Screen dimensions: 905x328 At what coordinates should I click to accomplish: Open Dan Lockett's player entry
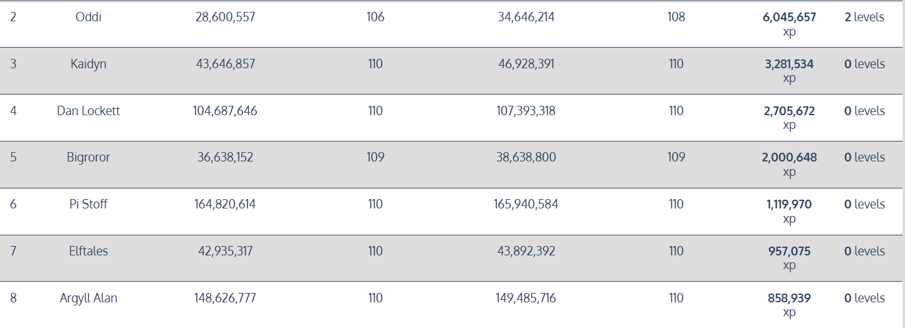(88, 111)
